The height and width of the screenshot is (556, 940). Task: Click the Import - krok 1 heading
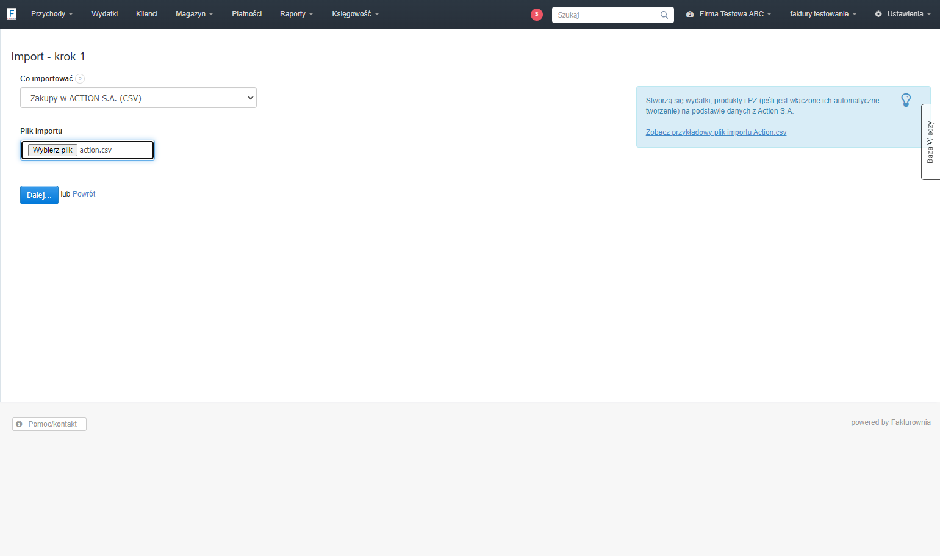point(48,57)
